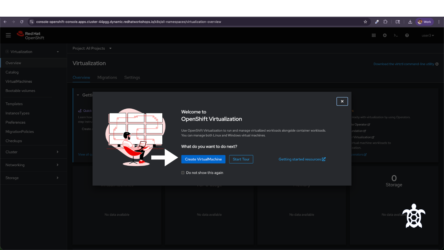Expand the Virtualization perspective switcher
This screenshot has width=444, height=250.
(x=33, y=52)
